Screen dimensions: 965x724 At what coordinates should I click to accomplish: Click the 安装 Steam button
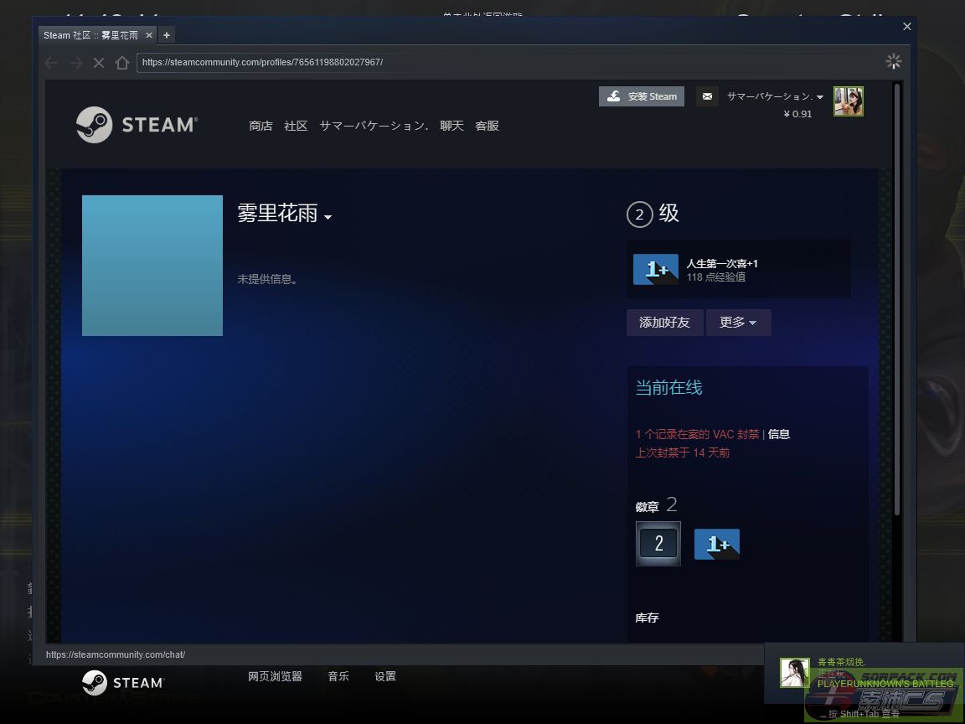coord(642,96)
